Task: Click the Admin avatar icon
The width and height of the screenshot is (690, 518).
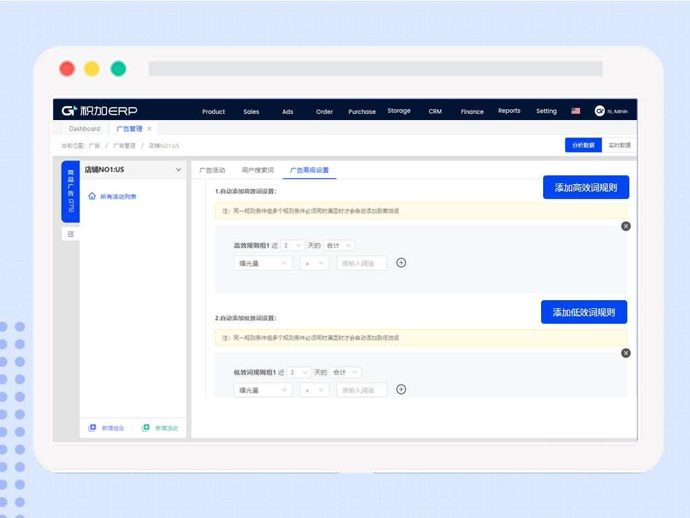Action: 599,111
